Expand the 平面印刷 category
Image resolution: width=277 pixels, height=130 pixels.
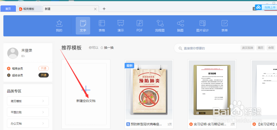click(28, 112)
